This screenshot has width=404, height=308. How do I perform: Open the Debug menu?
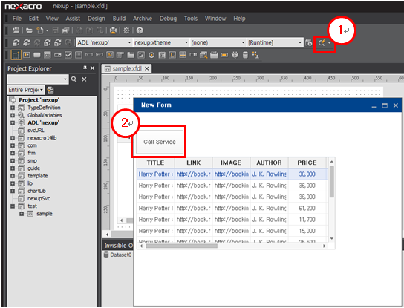168,19
